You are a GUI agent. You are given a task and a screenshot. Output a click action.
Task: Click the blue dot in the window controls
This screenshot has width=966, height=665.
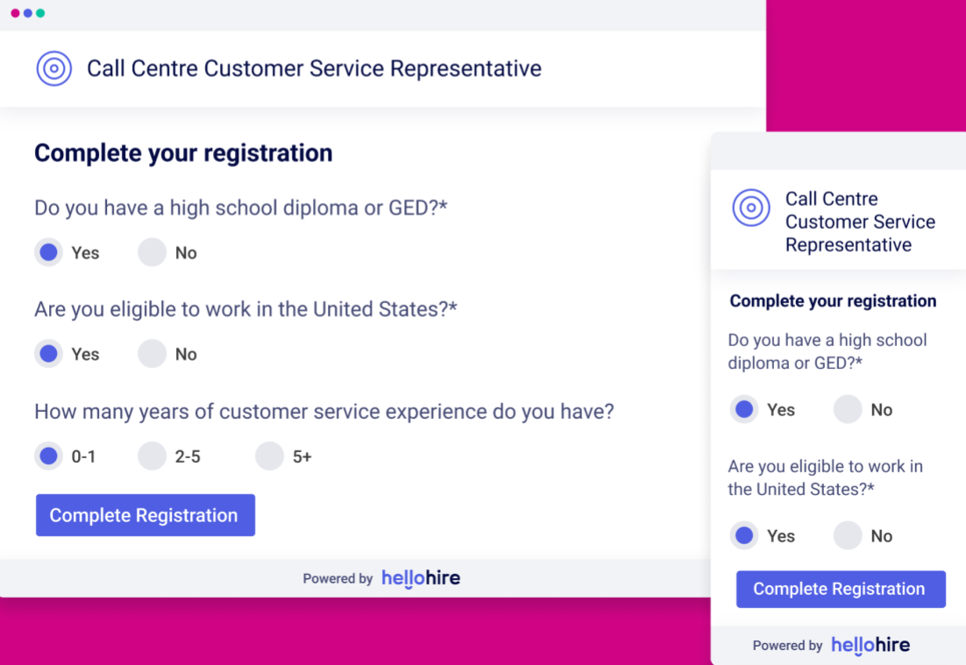[27, 13]
